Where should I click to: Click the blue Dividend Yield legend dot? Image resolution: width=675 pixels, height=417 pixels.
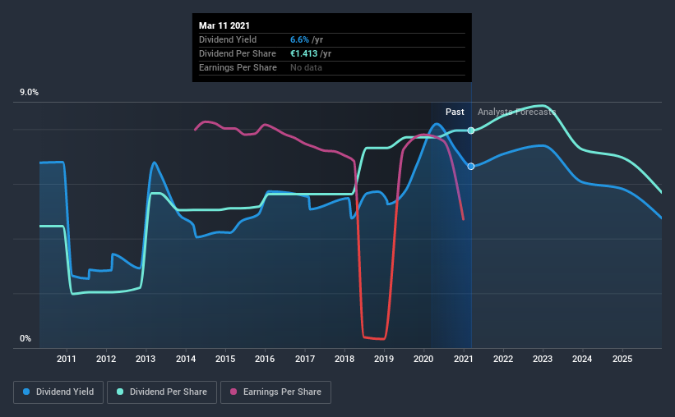coord(26,392)
